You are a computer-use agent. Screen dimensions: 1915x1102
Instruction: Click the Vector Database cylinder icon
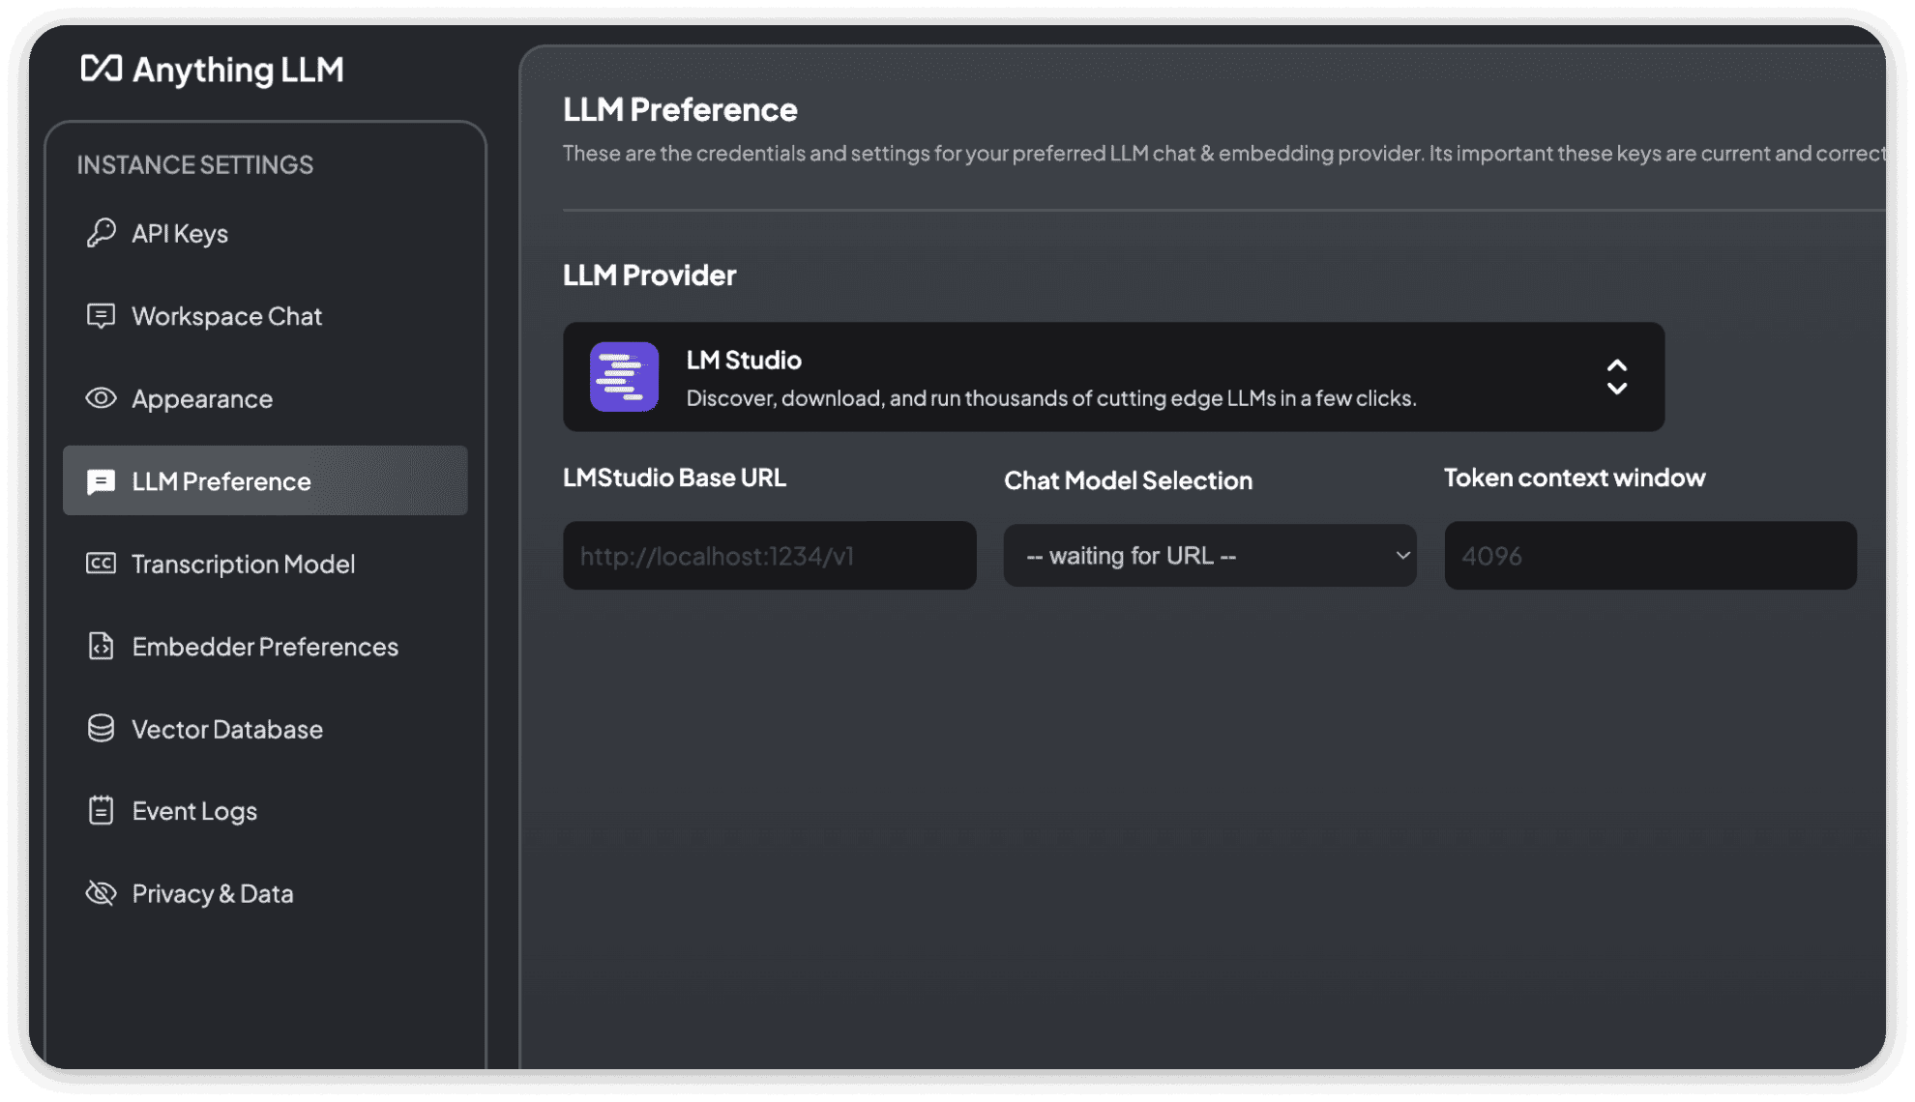click(101, 729)
